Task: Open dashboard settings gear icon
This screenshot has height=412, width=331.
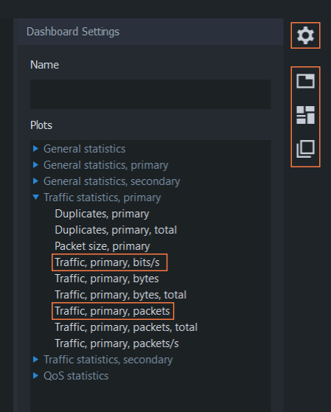Action: coord(305,35)
